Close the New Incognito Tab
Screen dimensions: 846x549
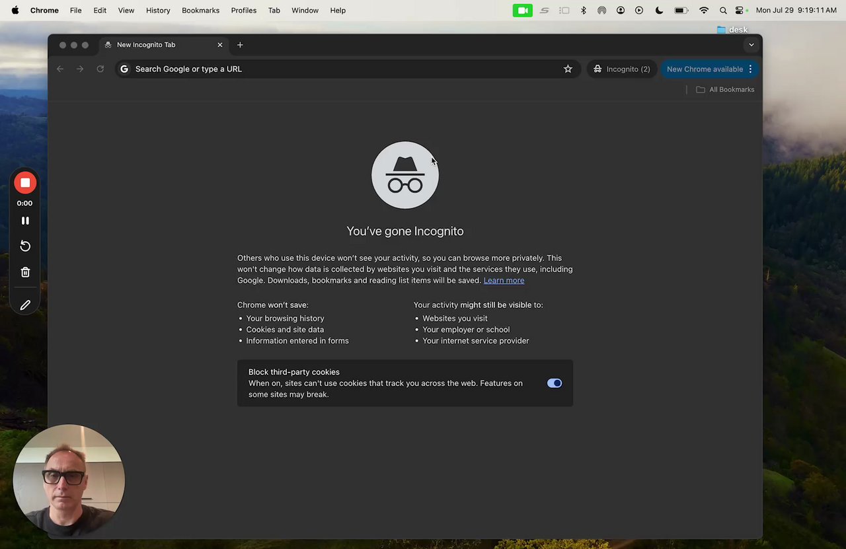(x=220, y=45)
